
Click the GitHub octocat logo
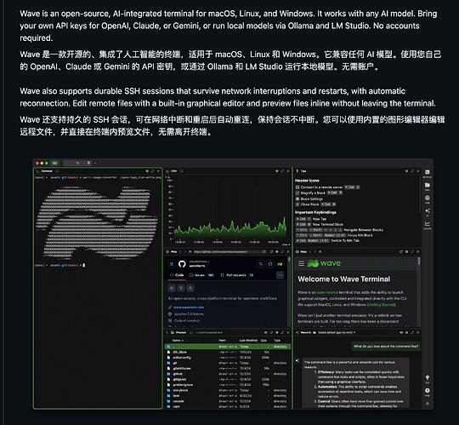pyautogui.click(x=182, y=264)
